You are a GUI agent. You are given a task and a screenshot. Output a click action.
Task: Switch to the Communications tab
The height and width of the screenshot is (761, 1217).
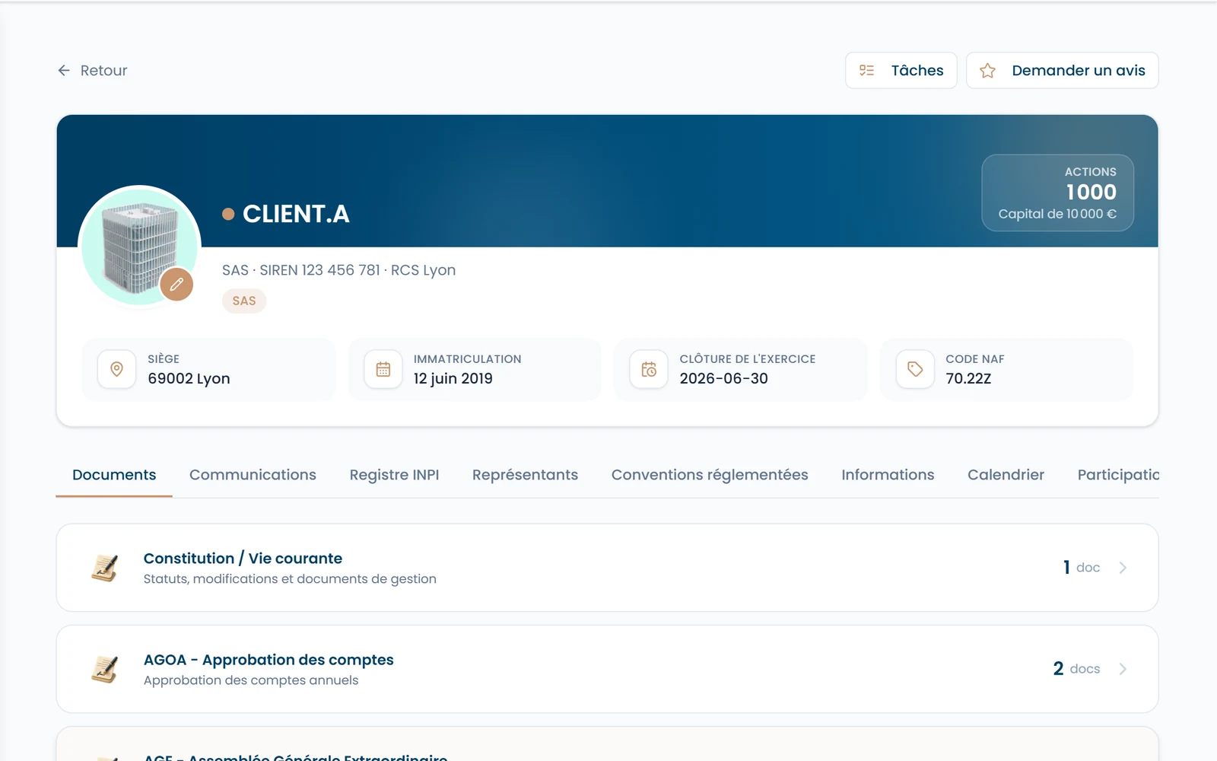coord(253,475)
